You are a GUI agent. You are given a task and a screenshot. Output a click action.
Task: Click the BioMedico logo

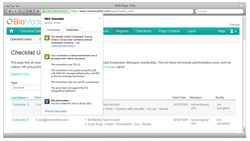tap(24, 21)
